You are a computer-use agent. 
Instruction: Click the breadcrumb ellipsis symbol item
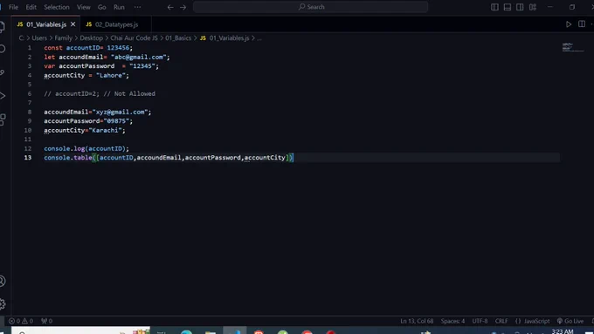click(259, 37)
